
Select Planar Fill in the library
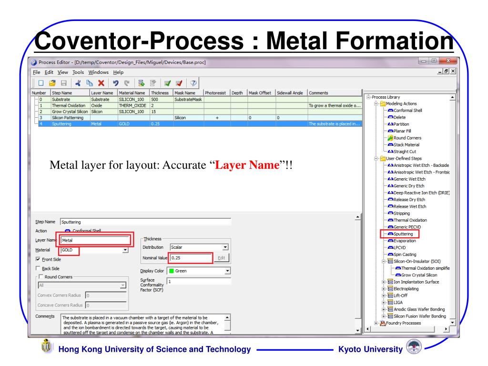pyautogui.click(x=402, y=131)
